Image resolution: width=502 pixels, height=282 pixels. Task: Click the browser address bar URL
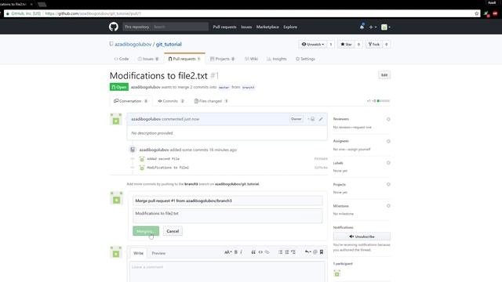pos(93,13)
